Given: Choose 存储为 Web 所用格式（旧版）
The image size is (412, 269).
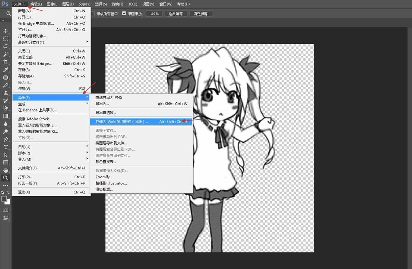Looking at the screenshot, I should [x=122, y=122].
